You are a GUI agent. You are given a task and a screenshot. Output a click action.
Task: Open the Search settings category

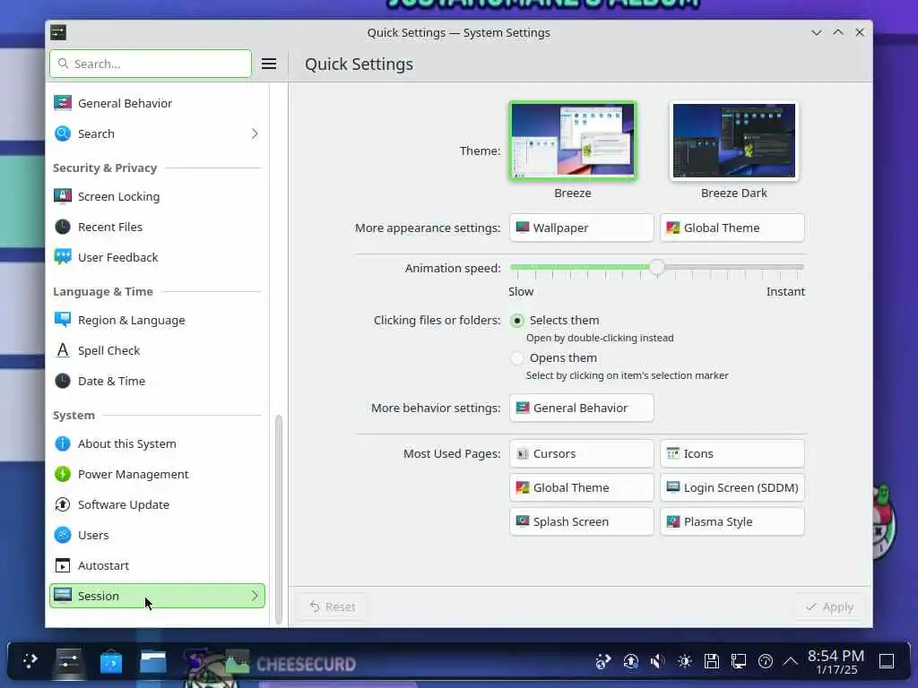coord(157,133)
